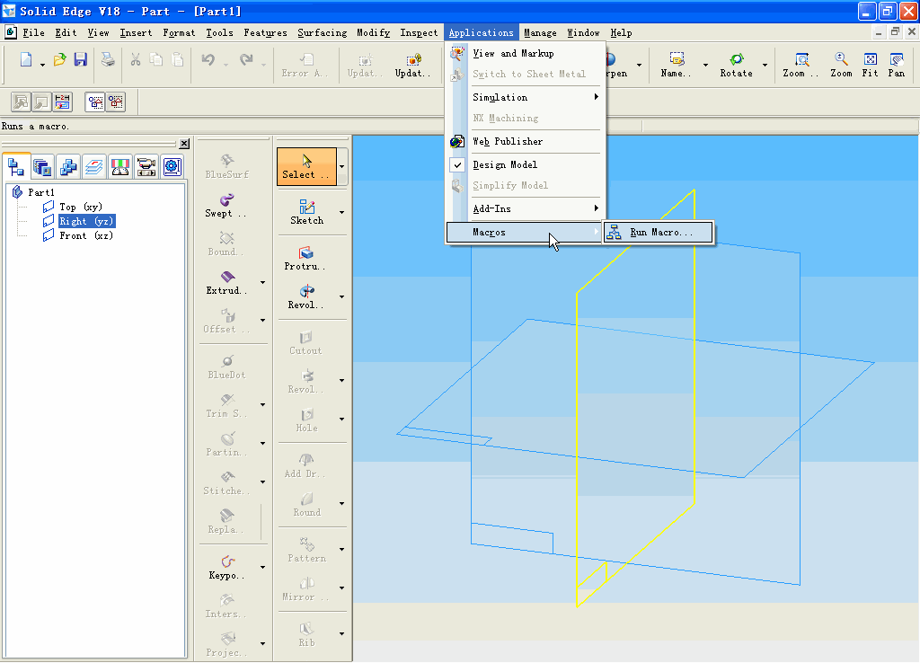The image size is (920, 663).
Task: Open the Manage menu
Action: tap(540, 33)
